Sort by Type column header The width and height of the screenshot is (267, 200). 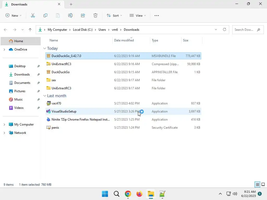155,40
